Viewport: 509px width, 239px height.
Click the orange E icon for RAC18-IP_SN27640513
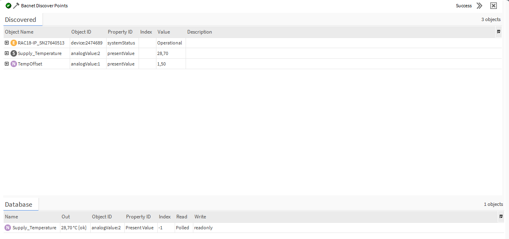click(x=14, y=43)
